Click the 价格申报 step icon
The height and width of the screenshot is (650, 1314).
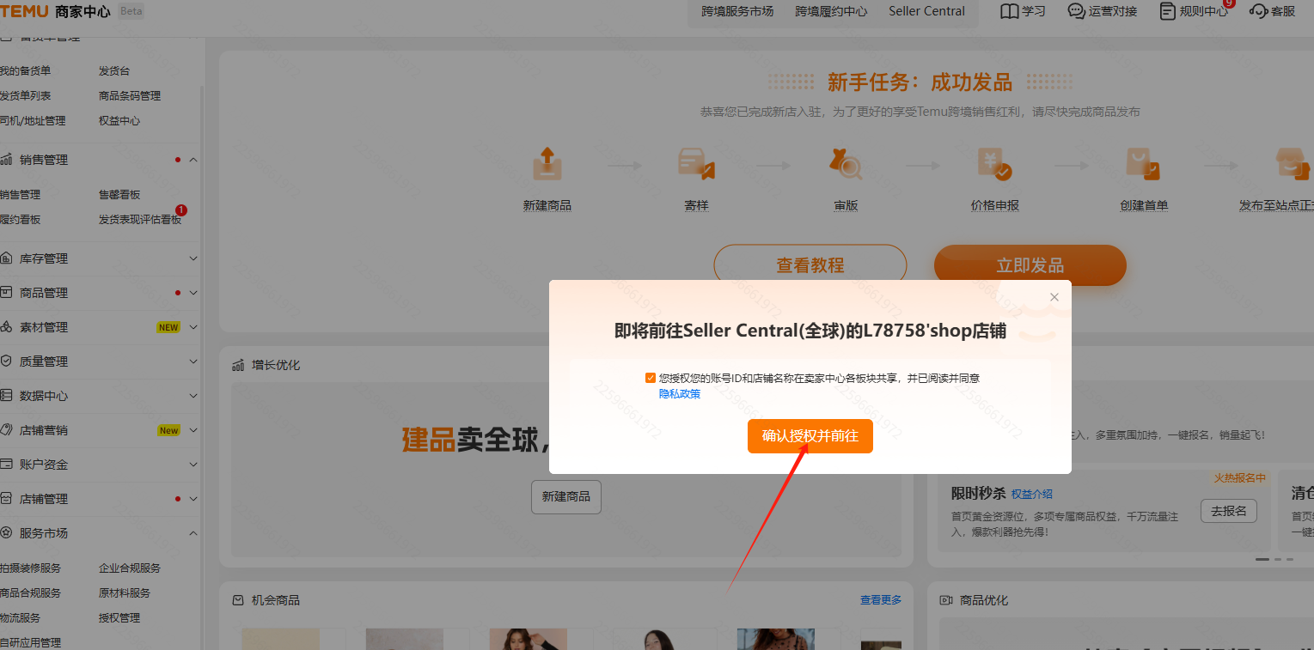click(x=994, y=163)
